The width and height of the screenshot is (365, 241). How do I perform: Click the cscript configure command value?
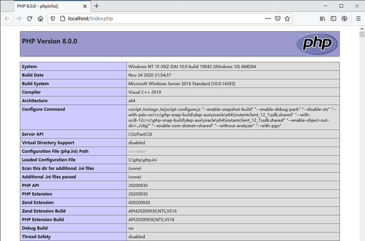232,118
